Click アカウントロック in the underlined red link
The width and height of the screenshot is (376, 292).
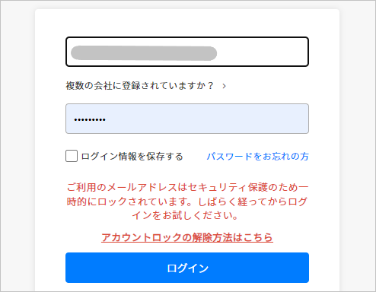[x=142, y=237]
